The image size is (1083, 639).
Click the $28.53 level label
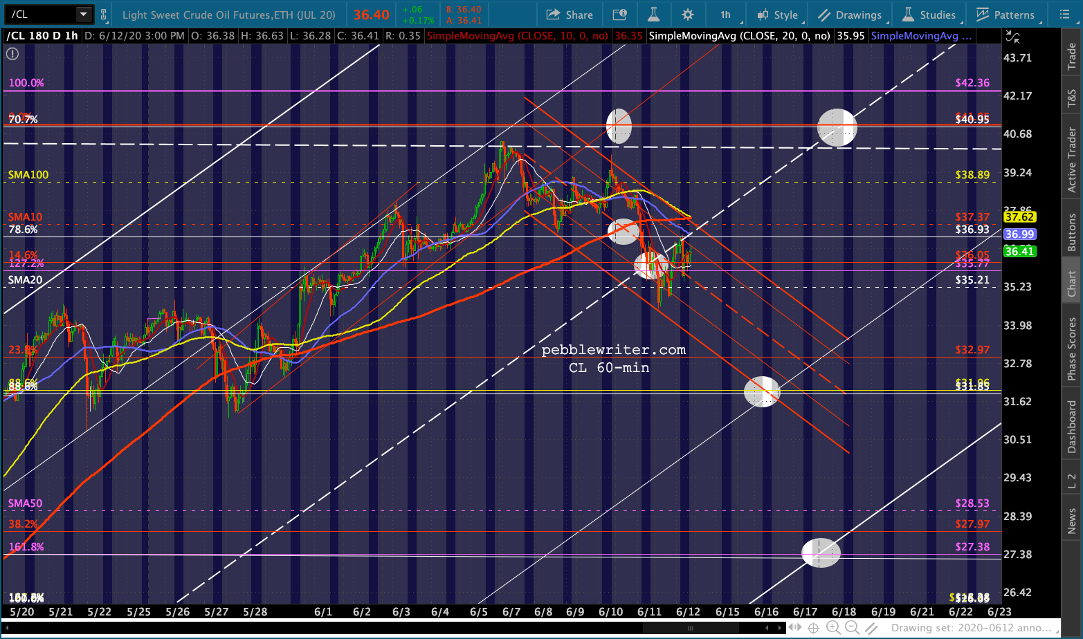972,503
